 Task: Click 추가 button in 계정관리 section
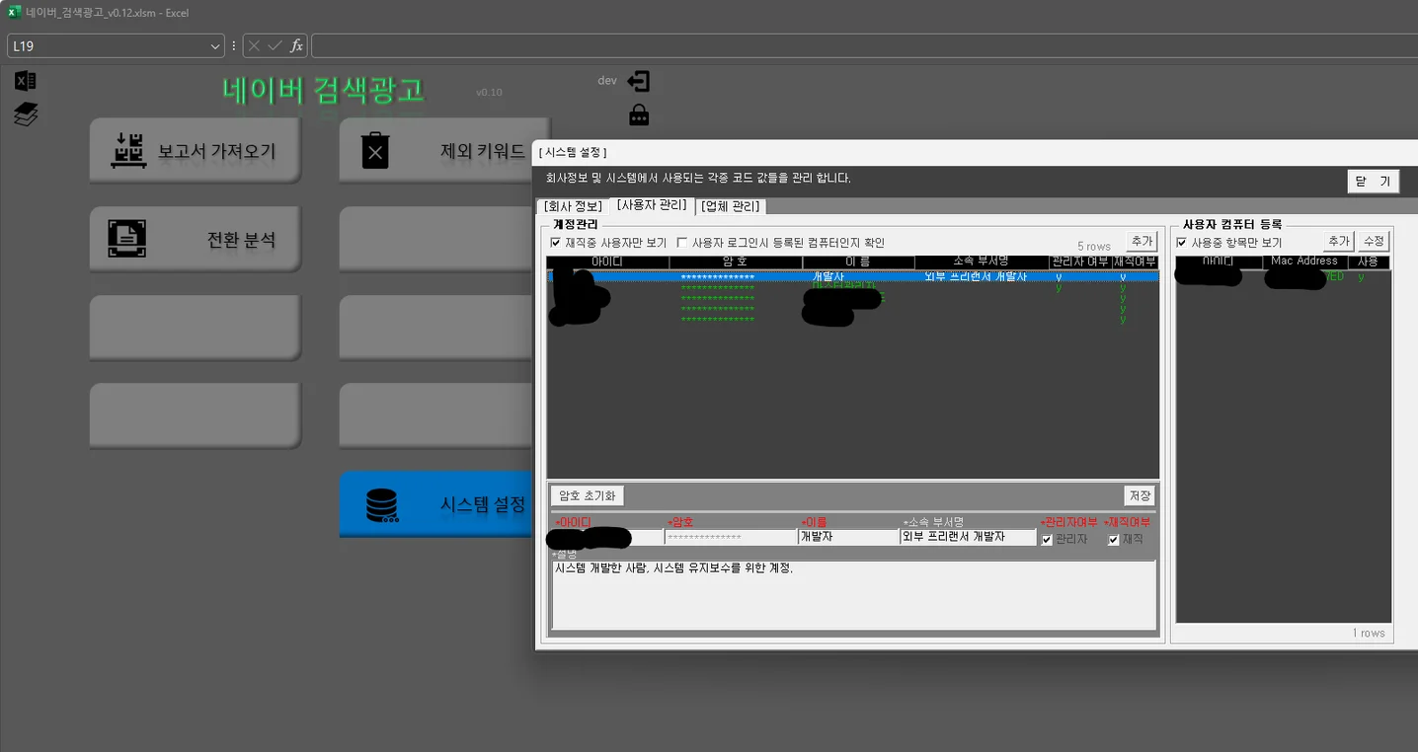[1142, 242]
